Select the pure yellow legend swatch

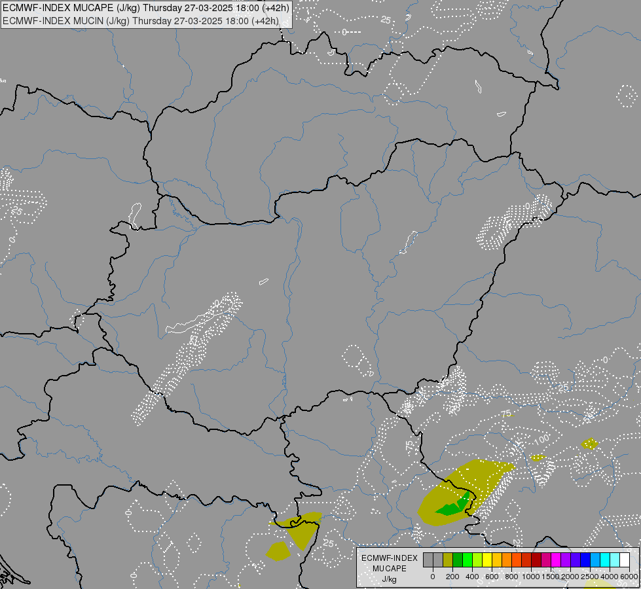(x=487, y=560)
